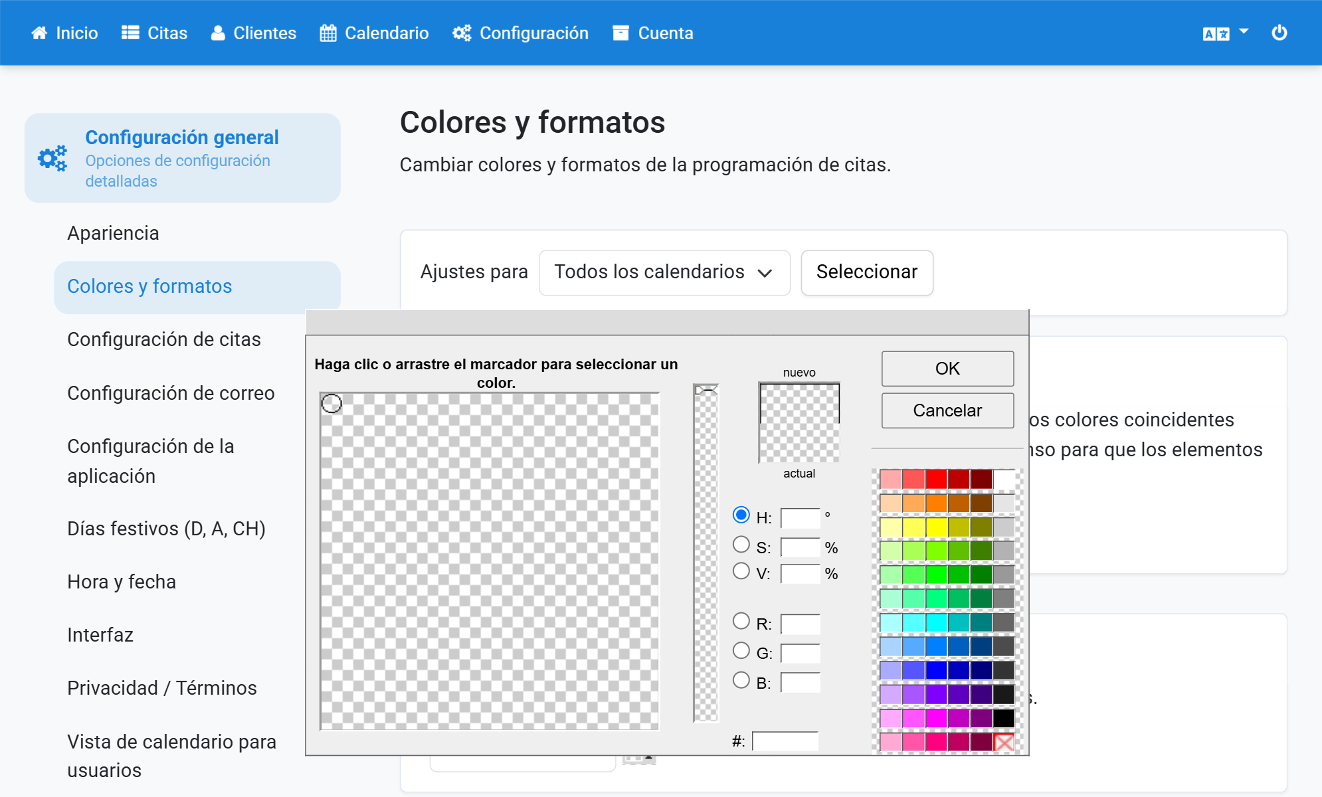This screenshot has width=1322, height=797.
Task: Pick the pure red swatch
Action: click(x=936, y=479)
